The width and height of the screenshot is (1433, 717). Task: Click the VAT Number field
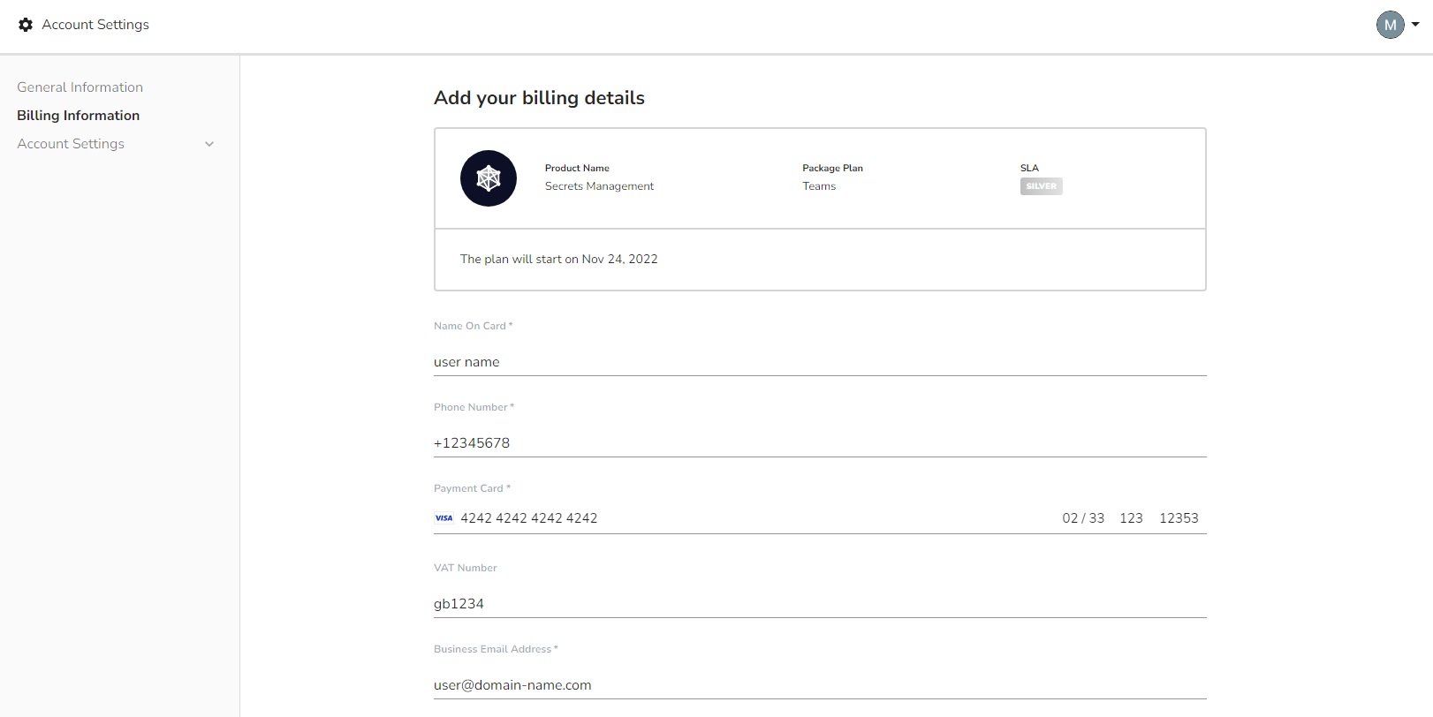tap(820, 604)
